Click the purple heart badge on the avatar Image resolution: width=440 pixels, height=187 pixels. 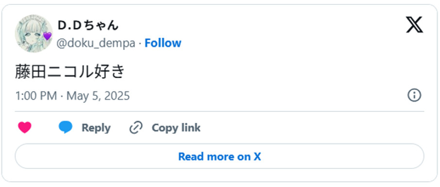[x=47, y=36]
